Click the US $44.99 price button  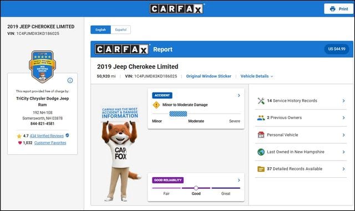[x=337, y=49]
